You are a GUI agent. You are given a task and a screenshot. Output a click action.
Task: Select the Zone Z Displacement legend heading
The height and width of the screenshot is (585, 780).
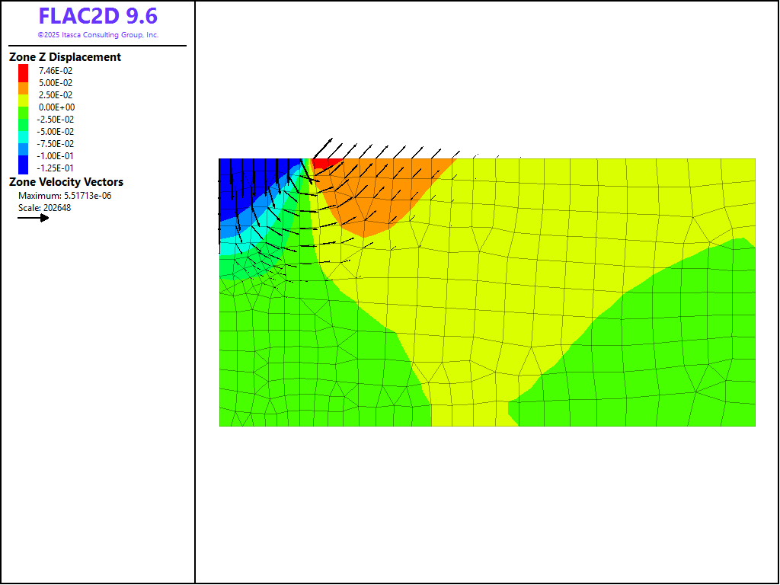point(65,57)
